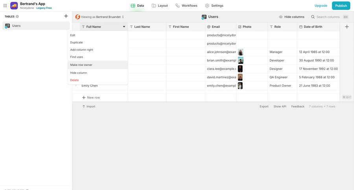Open David Martinez's photo thumbnail
Image resolution: width=354 pixels, height=190 pixels.
pos(240,77)
